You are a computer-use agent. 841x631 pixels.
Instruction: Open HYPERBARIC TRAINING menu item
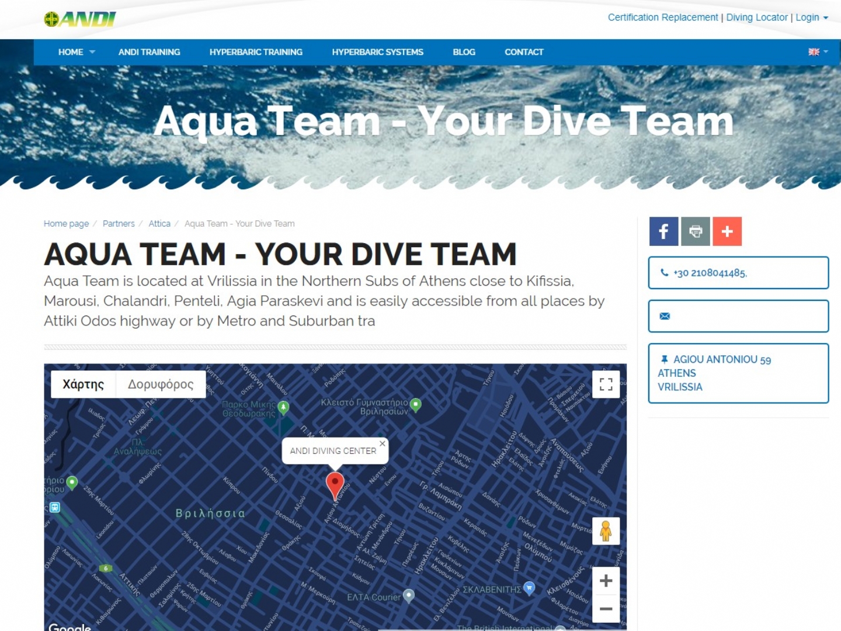[x=256, y=52]
